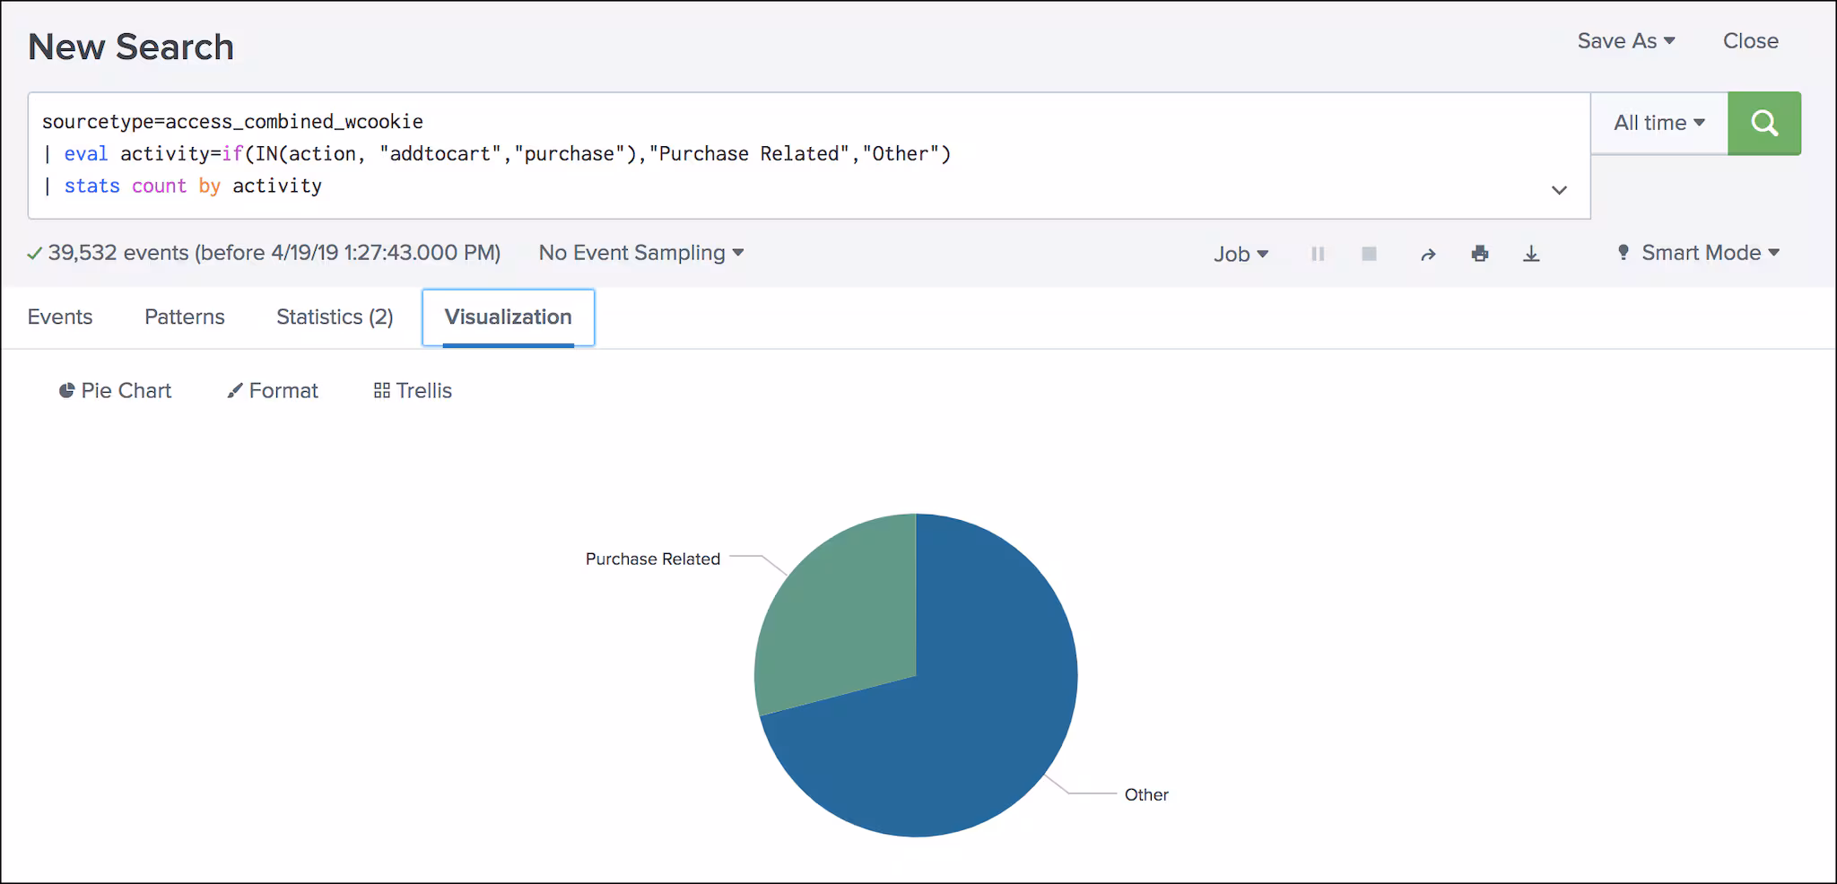The image size is (1837, 884).
Task: Export results with download icon
Action: coord(1531,254)
